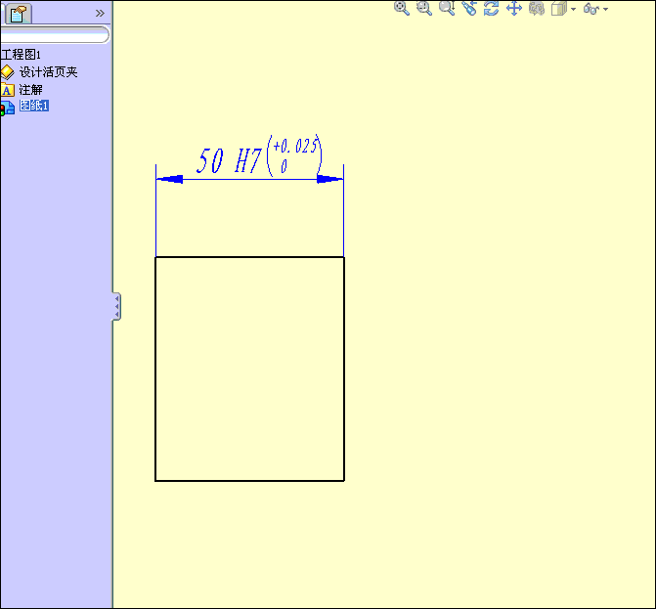
Task: Select the left dimension arrowhead
Action: coord(170,179)
